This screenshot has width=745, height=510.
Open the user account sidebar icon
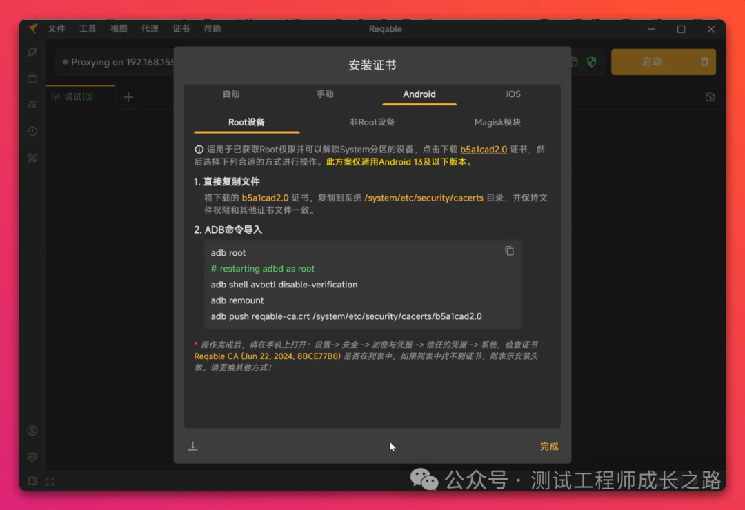[x=32, y=430]
